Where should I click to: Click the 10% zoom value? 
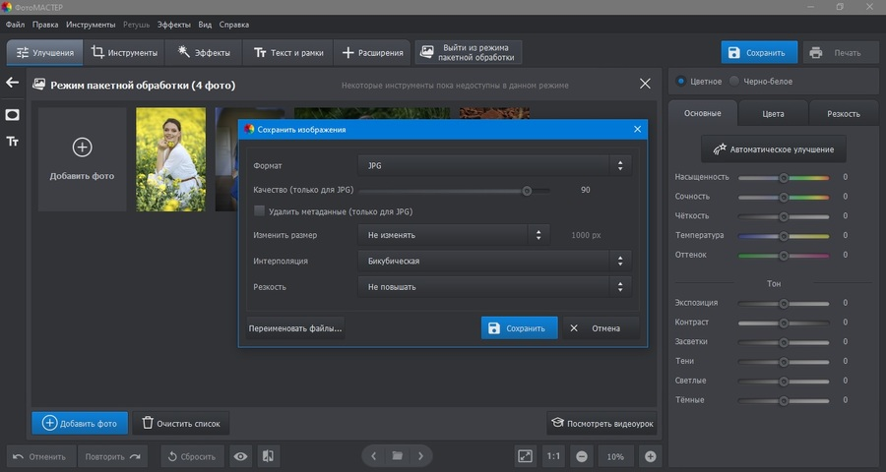coord(615,456)
